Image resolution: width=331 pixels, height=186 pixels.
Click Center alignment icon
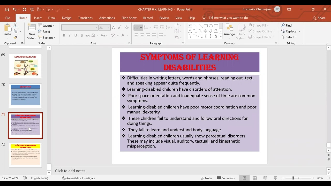[x=142, y=35]
